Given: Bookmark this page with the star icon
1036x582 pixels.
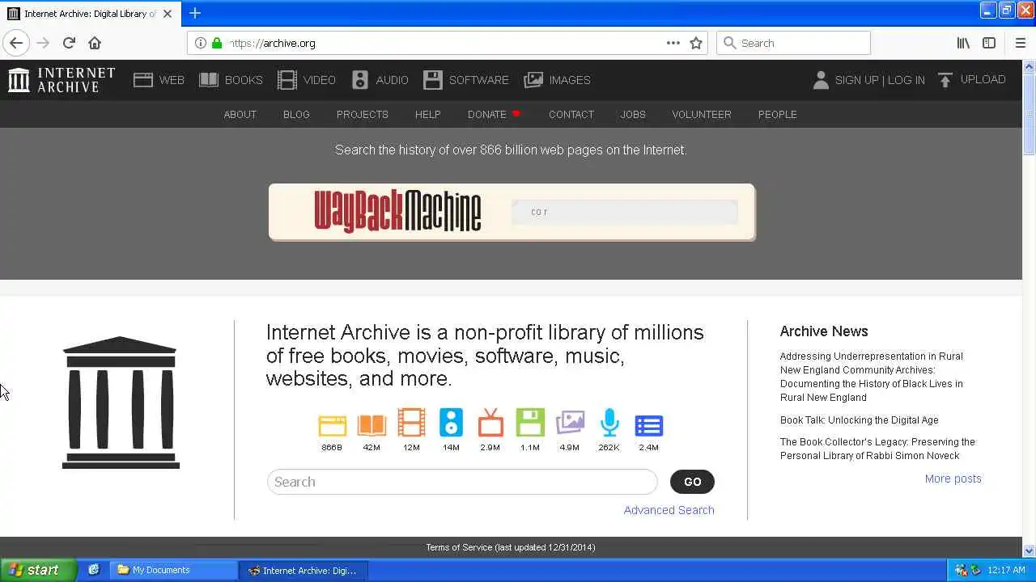Looking at the screenshot, I should pyautogui.click(x=696, y=43).
